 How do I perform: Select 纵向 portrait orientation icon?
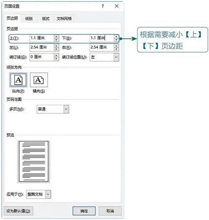tap(18, 80)
